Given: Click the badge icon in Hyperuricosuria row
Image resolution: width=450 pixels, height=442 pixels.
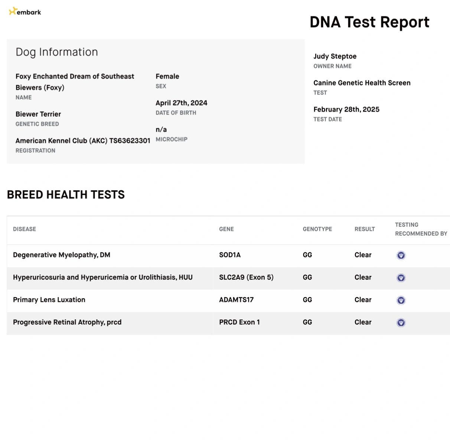Looking at the screenshot, I should [x=401, y=278].
